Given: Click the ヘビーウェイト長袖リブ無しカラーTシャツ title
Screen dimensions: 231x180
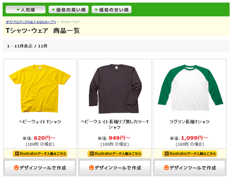Looking at the screenshot, I should point(115,124).
